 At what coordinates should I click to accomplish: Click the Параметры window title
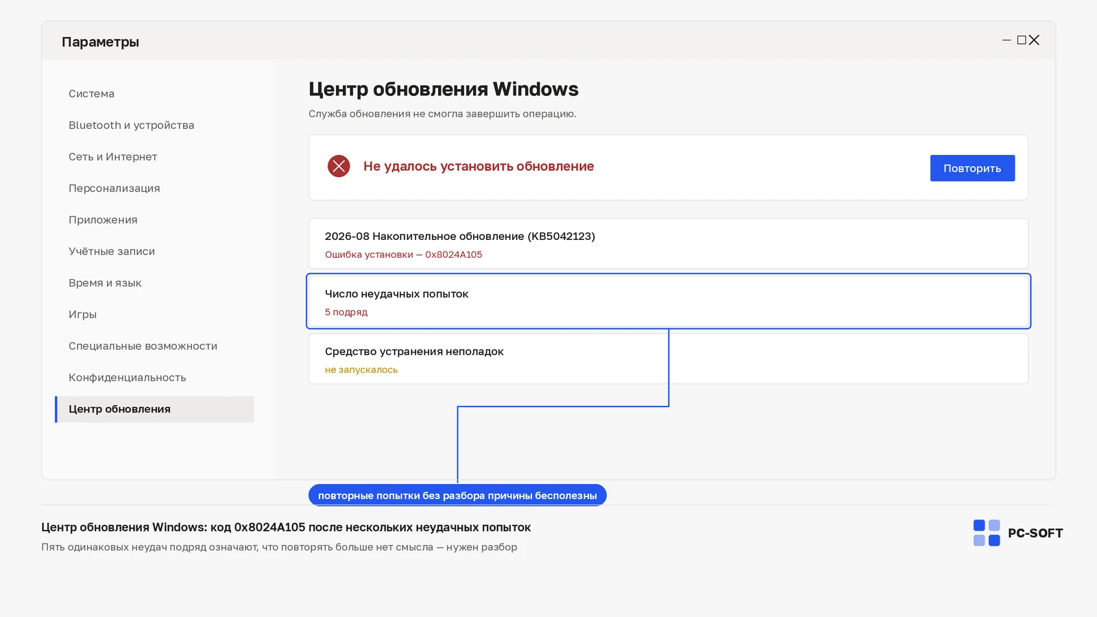coord(100,42)
